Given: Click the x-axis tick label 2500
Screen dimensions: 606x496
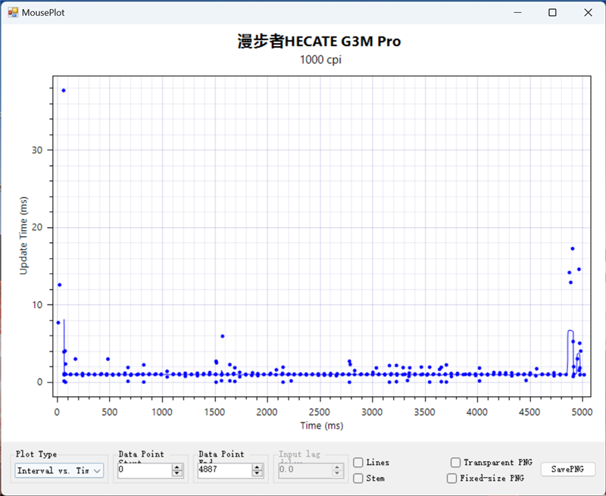Looking at the screenshot, I should [x=319, y=412].
